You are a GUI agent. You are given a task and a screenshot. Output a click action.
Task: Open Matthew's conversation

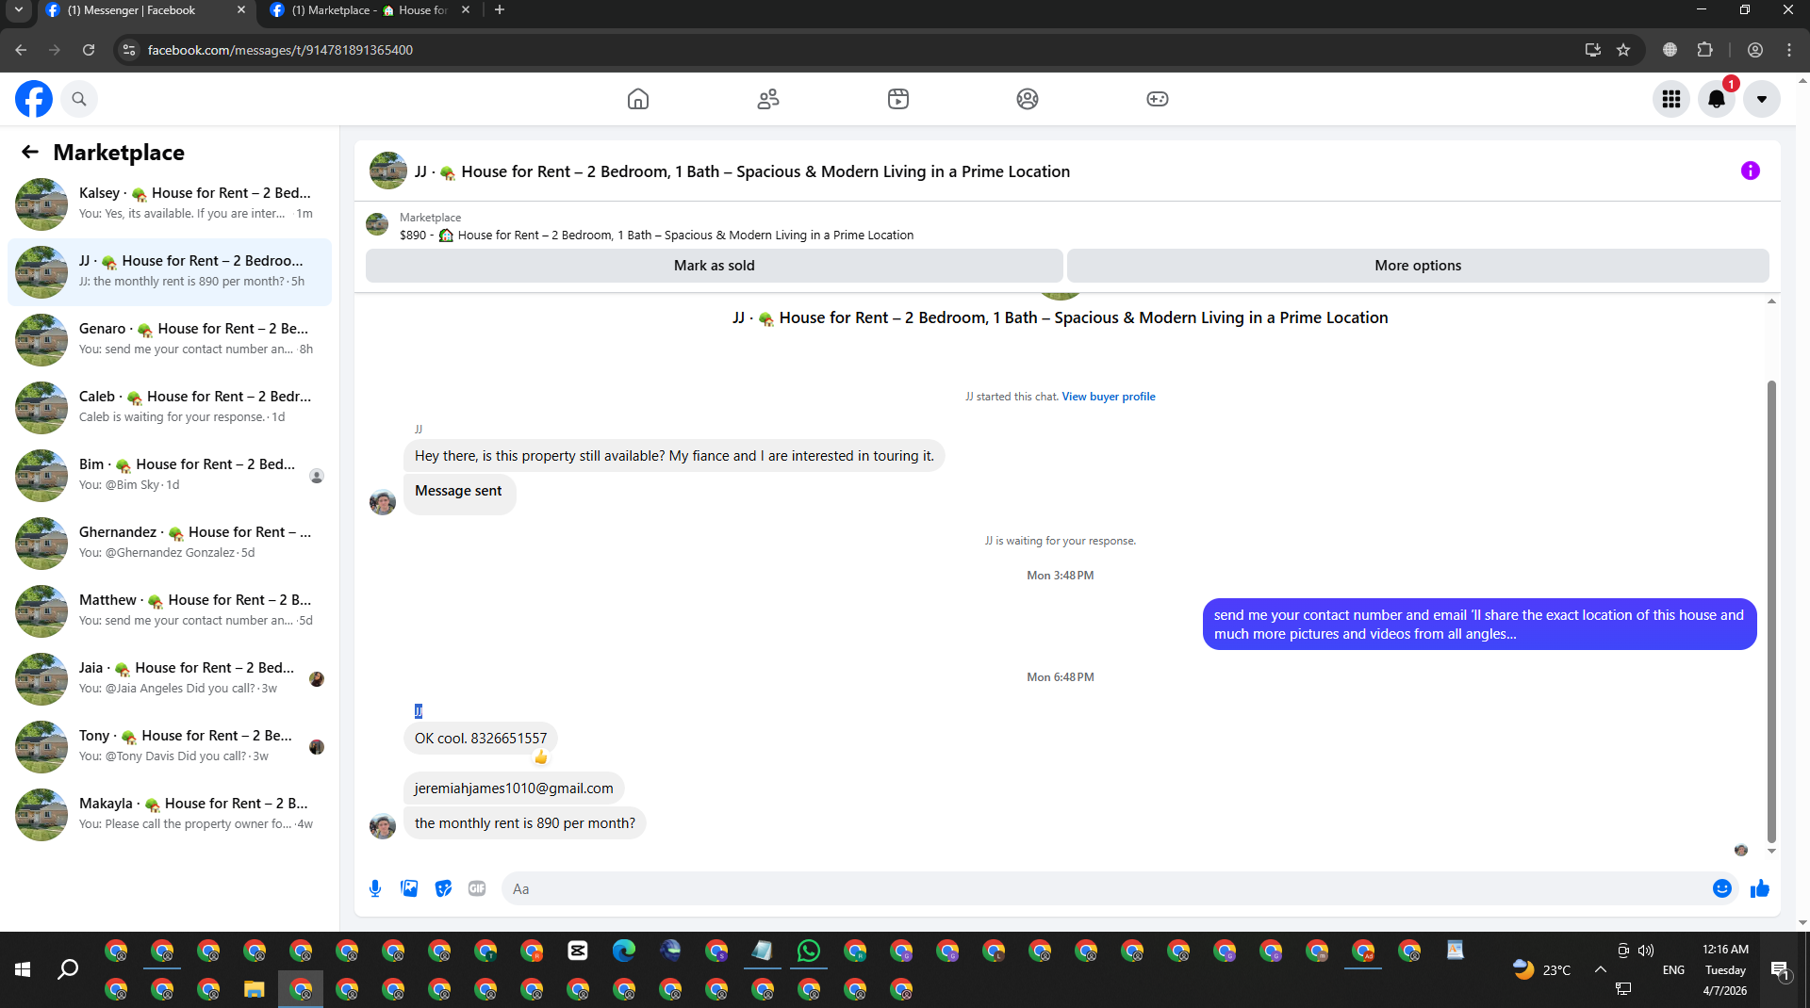coord(170,610)
